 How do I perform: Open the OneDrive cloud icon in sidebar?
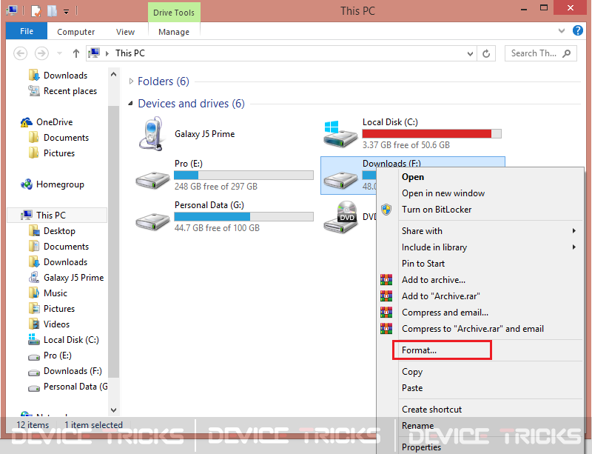[x=27, y=122]
